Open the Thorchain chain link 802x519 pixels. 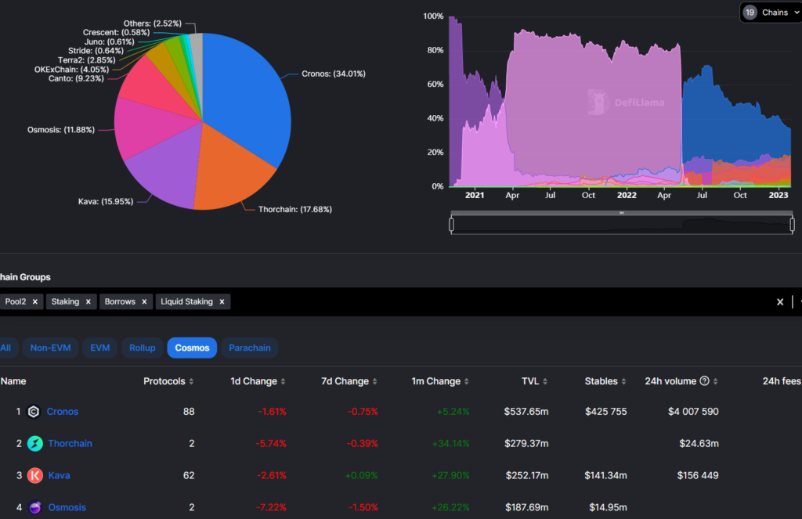[x=70, y=444]
